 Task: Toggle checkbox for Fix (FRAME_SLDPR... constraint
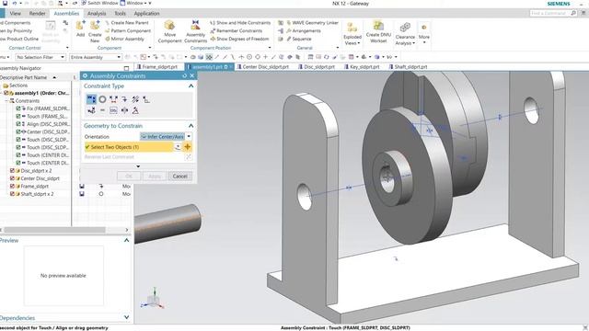coord(18,108)
